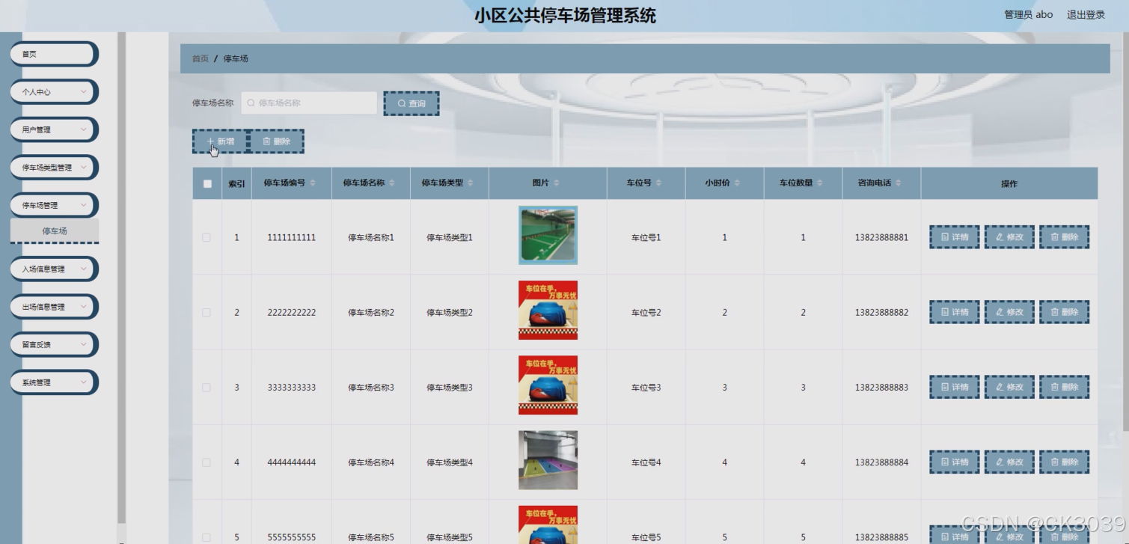Collapse the 停车场管理 sidebar menu
Viewport: 1129px width, 544px height.
(x=53, y=205)
